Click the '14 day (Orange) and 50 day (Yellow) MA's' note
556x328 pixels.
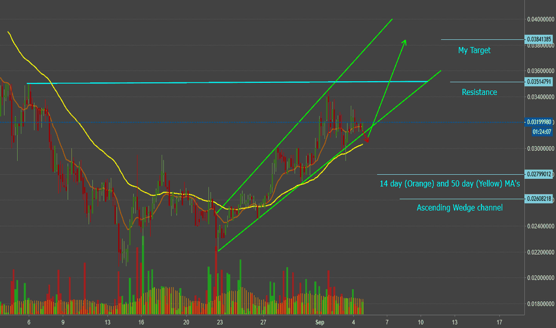(x=450, y=184)
